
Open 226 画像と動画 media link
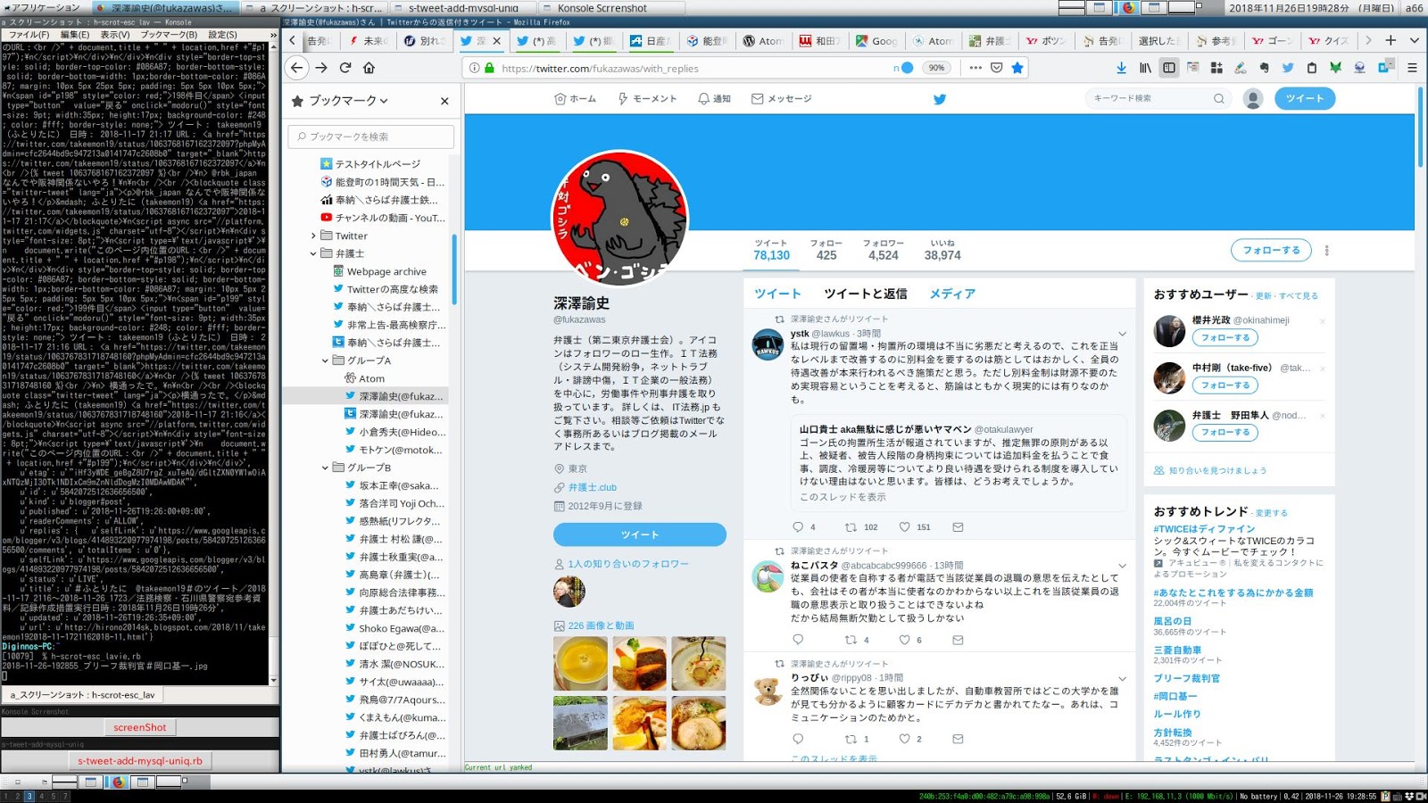(x=601, y=626)
